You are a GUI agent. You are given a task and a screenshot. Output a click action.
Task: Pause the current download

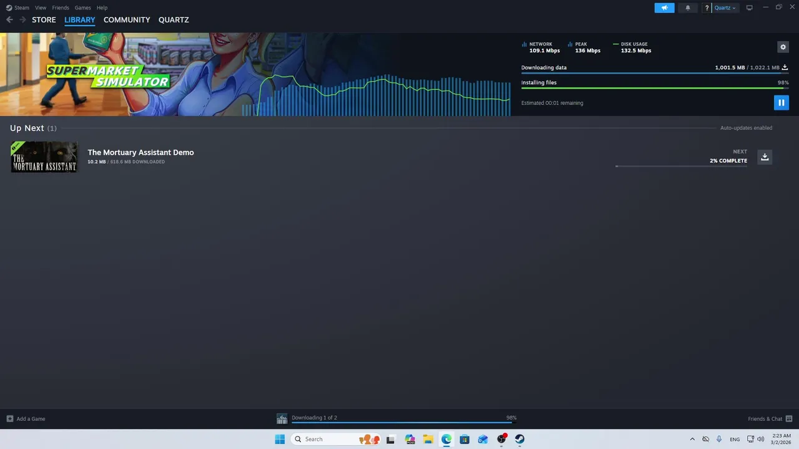click(x=781, y=102)
